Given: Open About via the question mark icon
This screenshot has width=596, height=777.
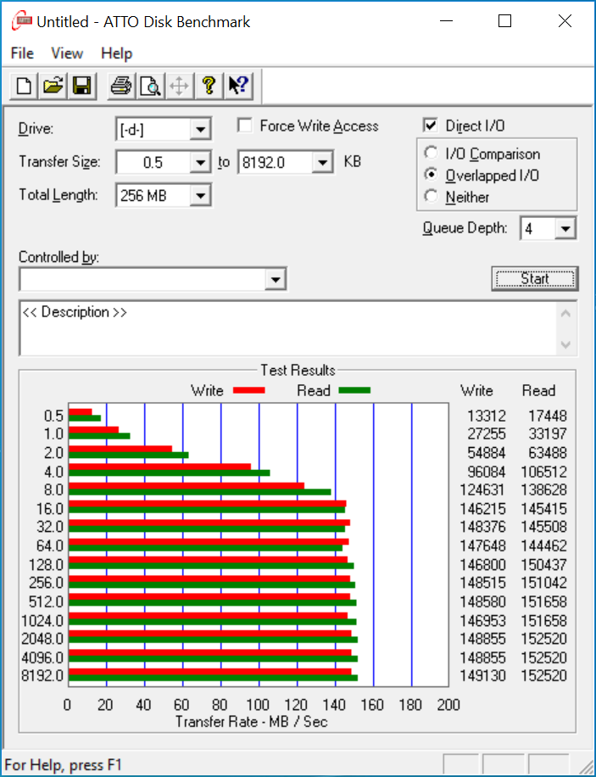Looking at the screenshot, I should click(x=209, y=87).
